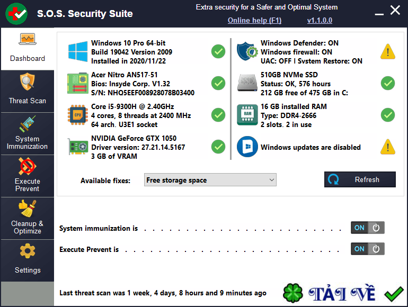The image size is (408, 307).
Task: Open the Online help (F1) link
Action: tap(254, 20)
